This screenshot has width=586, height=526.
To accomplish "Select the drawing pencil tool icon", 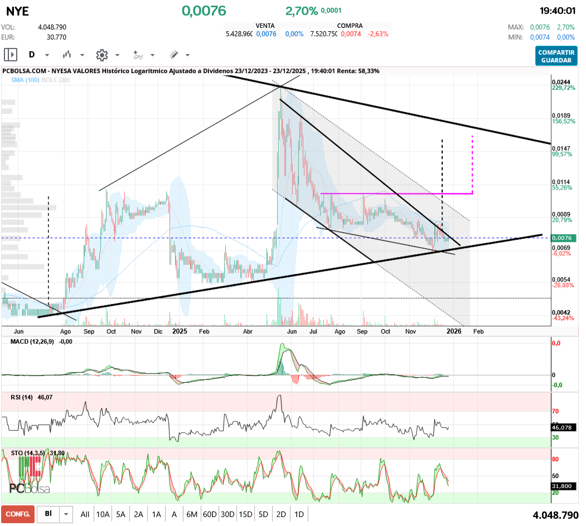I will pyautogui.click(x=174, y=55).
